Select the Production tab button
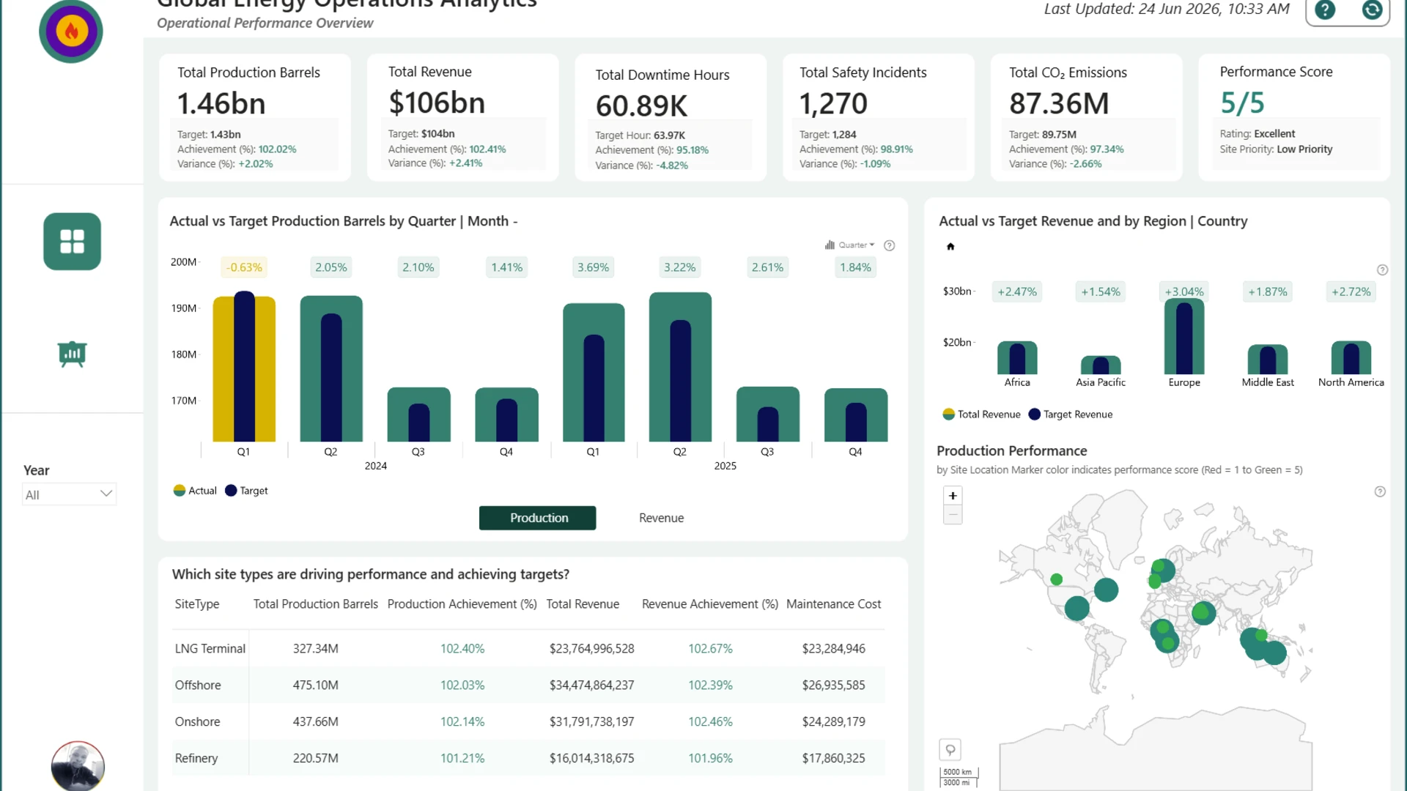Screen dimensions: 1407x791 [538, 518]
